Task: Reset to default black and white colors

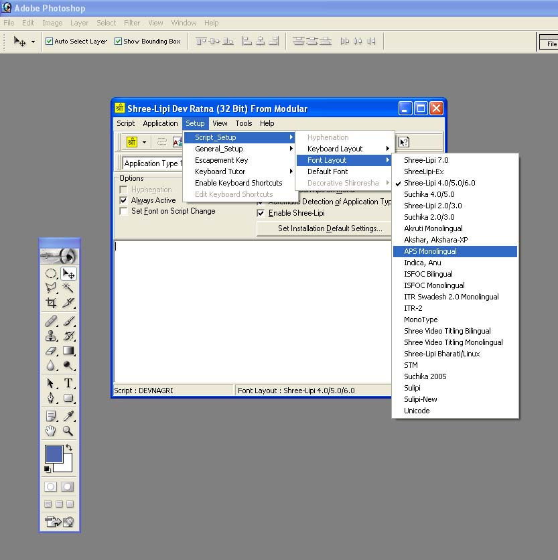Action: [47, 469]
